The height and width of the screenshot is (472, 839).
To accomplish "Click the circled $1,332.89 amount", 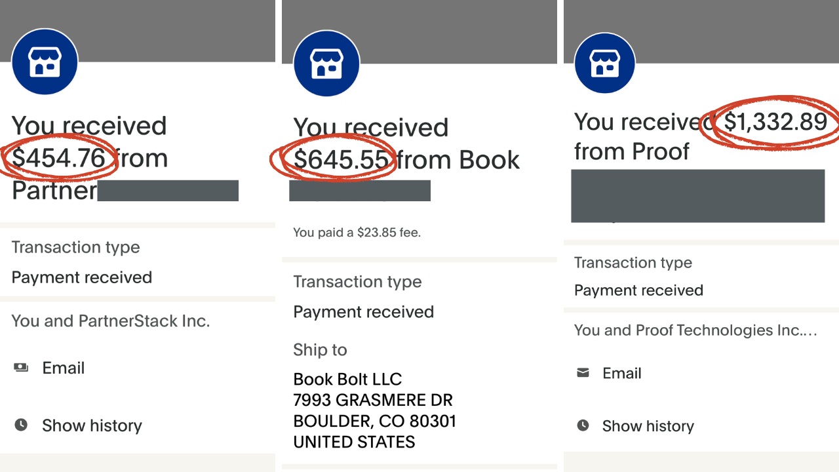I will (775, 121).
